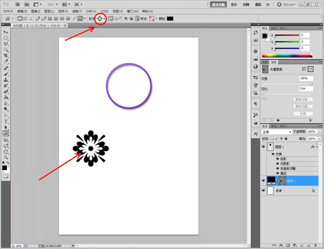Click the 颜色 black swatch in options bar
The image size is (324, 249).
point(170,19)
